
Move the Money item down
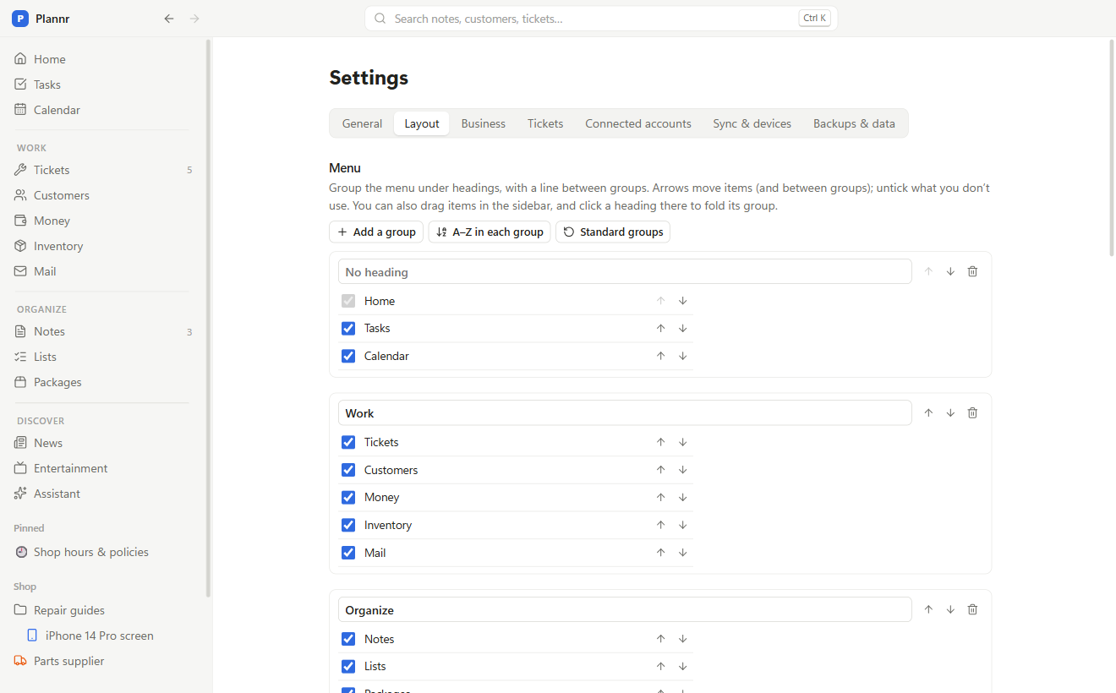[x=682, y=497]
